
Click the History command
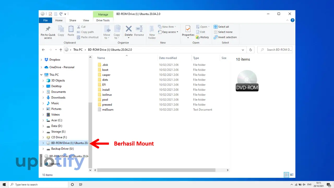202,37
